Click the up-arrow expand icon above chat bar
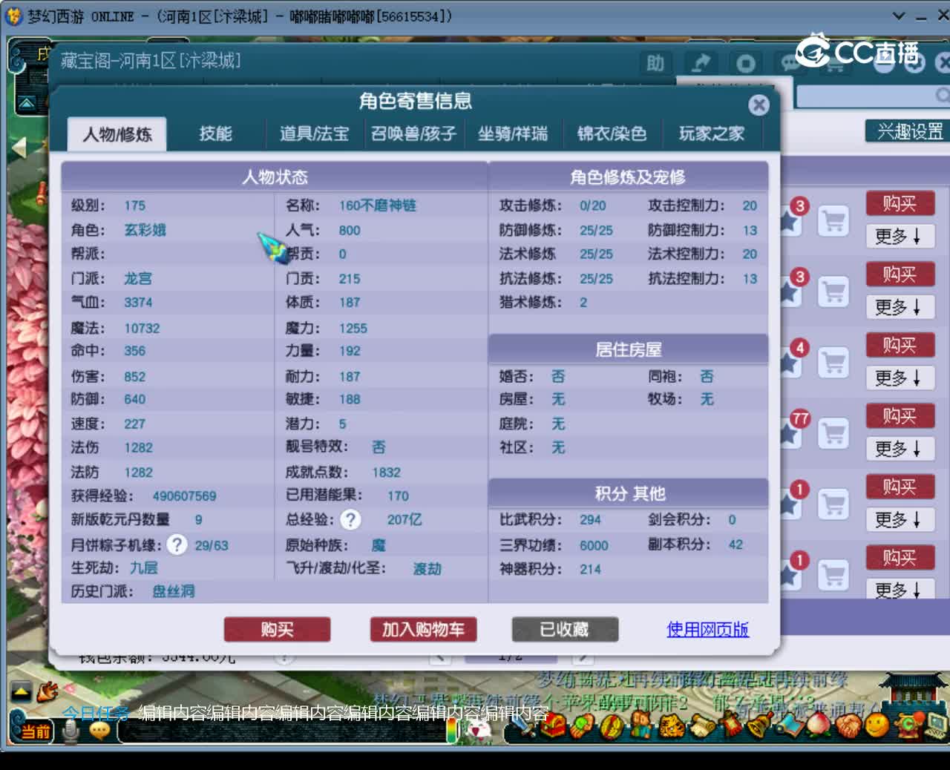950x770 pixels. click(21, 692)
